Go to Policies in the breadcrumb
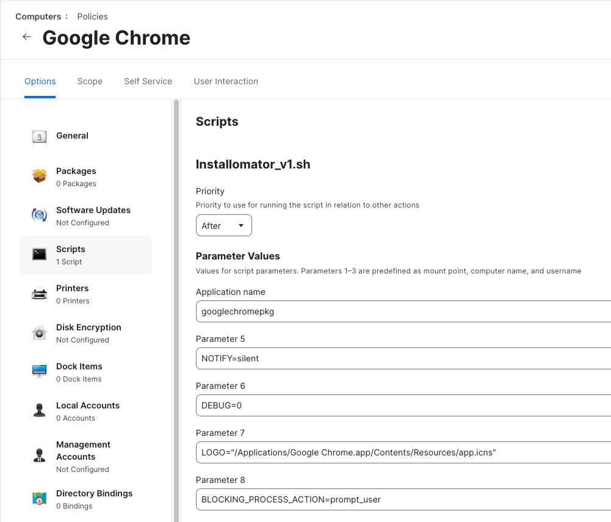This screenshot has width=611, height=522. 92,16
